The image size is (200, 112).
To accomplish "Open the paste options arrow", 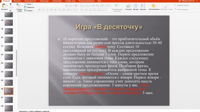I will pos(7,6).
